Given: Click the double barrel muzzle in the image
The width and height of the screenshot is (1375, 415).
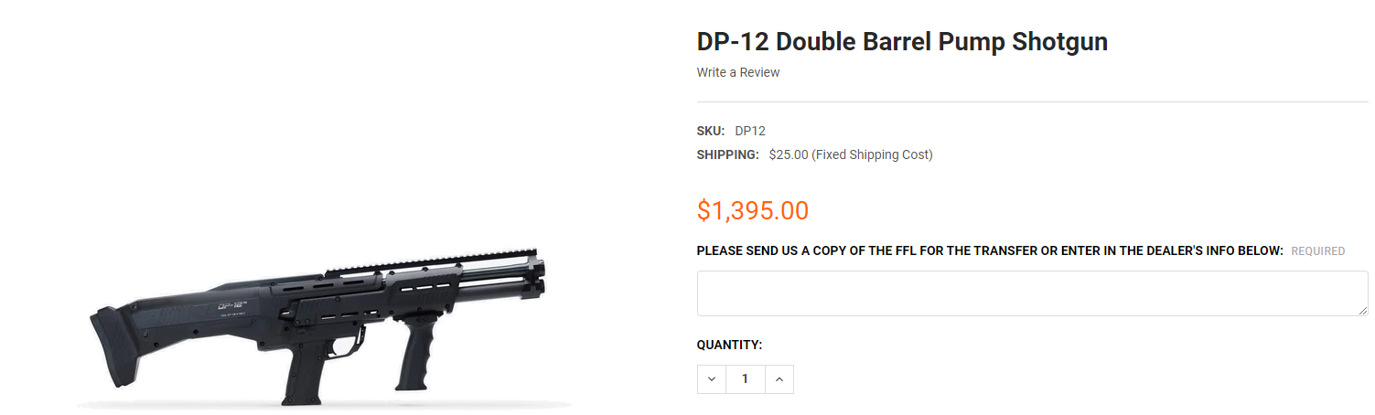Looking at the screenshot, I should (x=538, y=276).
